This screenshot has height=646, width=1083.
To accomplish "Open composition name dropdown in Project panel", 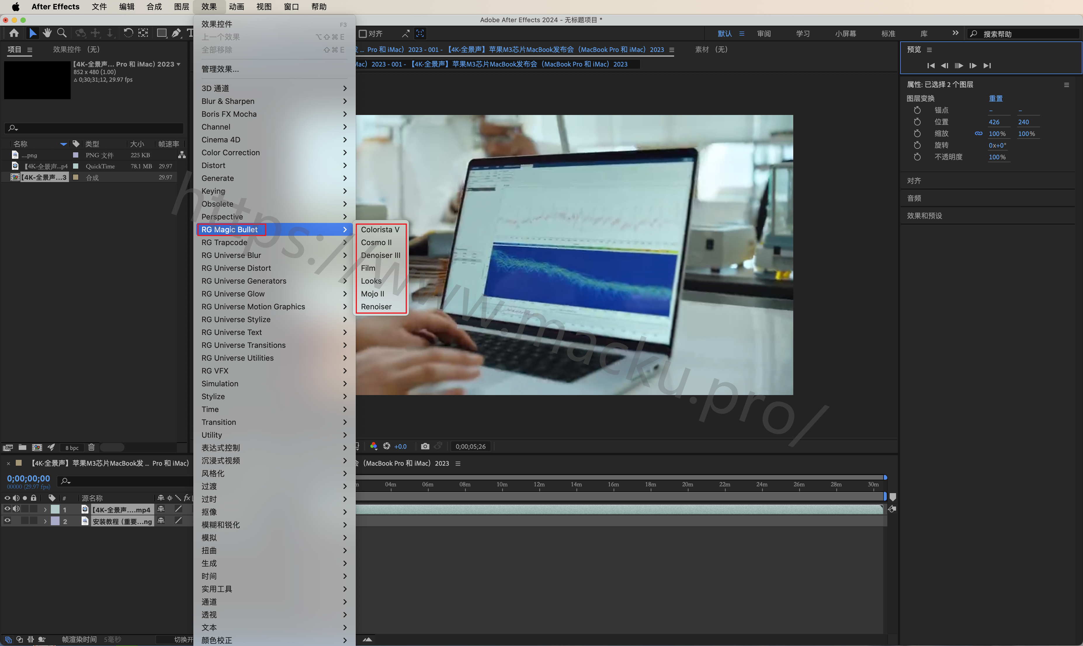I will point(178,64).
